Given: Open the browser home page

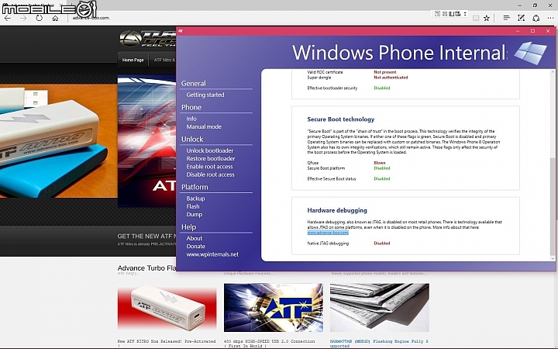Looking at the screenshot, I should pyautogui.click(x=55, y=18).
